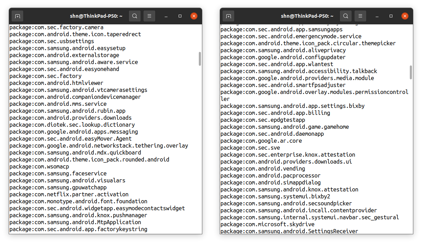Click 'package:com.android.theme.icon.taperedrect' line
The height and width of the screenshot is (244, 422).
pos(75,34)
